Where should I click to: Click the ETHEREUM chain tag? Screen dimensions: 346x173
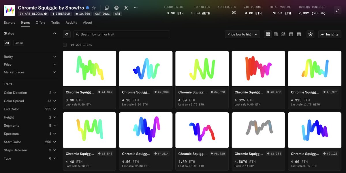pos(62,14)
